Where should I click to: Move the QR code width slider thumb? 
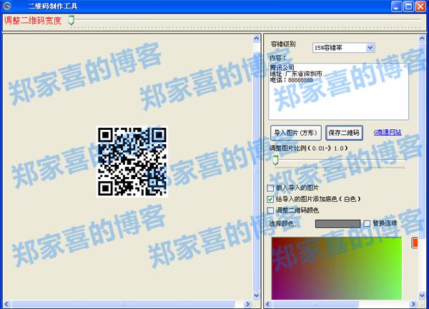pos(71,20)
